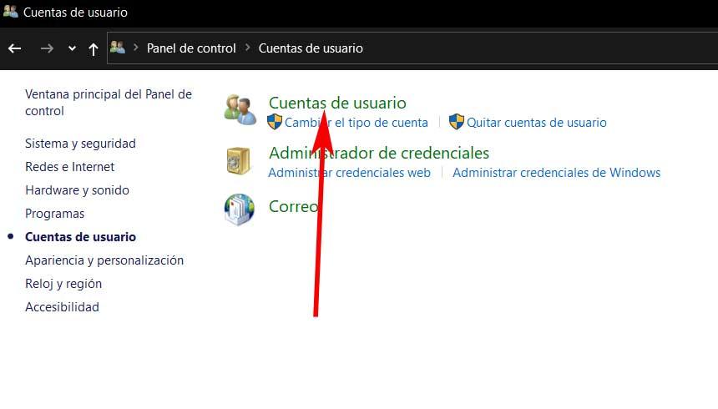Expand chevron after Panel de control breadcrumb
This screenshot has height=409, width=718.
247,48
